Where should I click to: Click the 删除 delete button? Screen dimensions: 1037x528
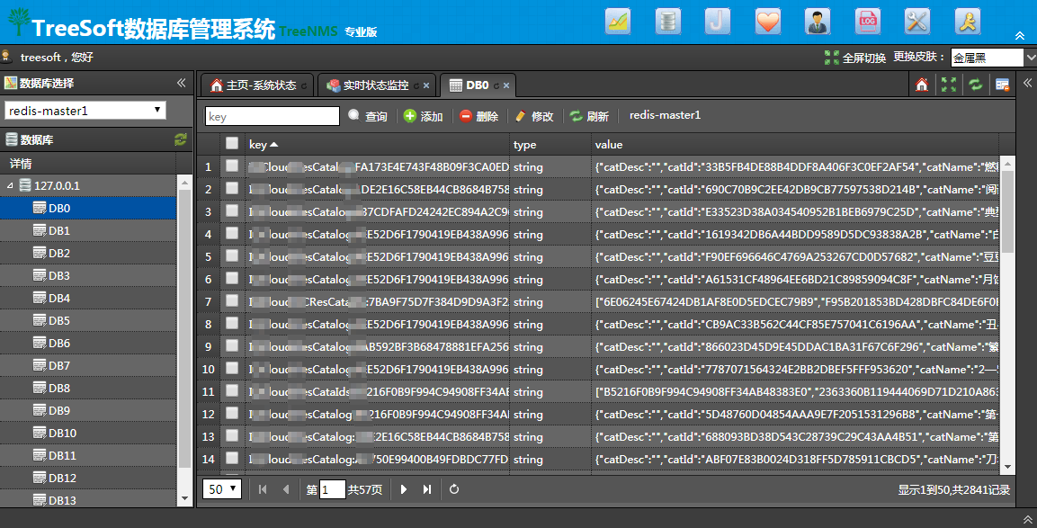pyautogui.click(x=478, y=116)
